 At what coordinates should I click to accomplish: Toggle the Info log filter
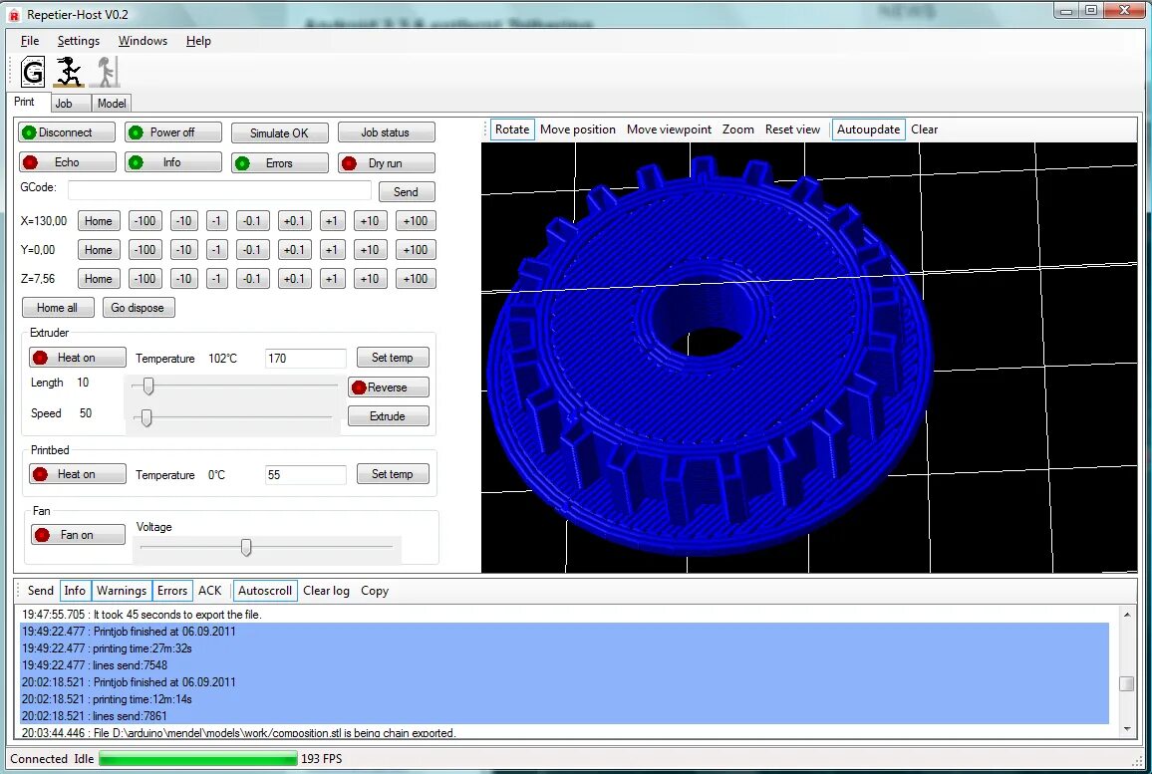pyautogui.click(x=75, y=591)
